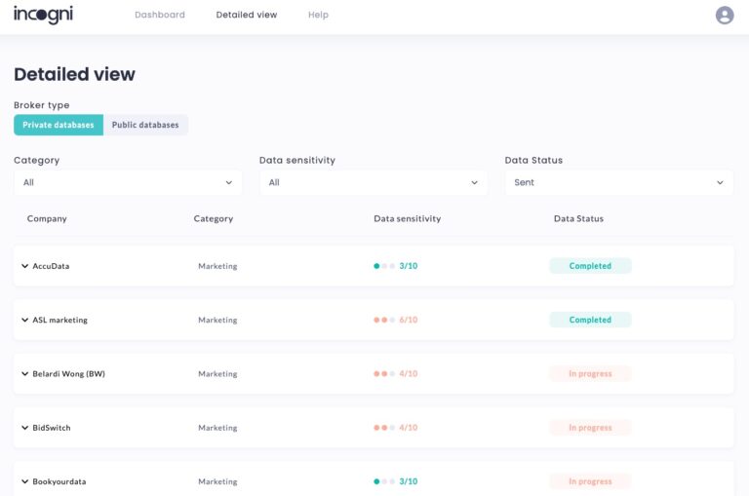Click ASL marketing's 6/10 sensitivity indicator
Screen dimensions: 749x496
[396, 320]
